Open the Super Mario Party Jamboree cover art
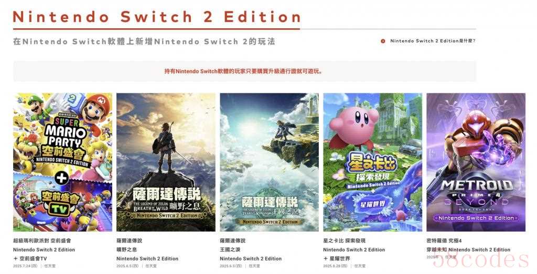The width and height of the screenshot is (537, 274). tap(63, 162)
